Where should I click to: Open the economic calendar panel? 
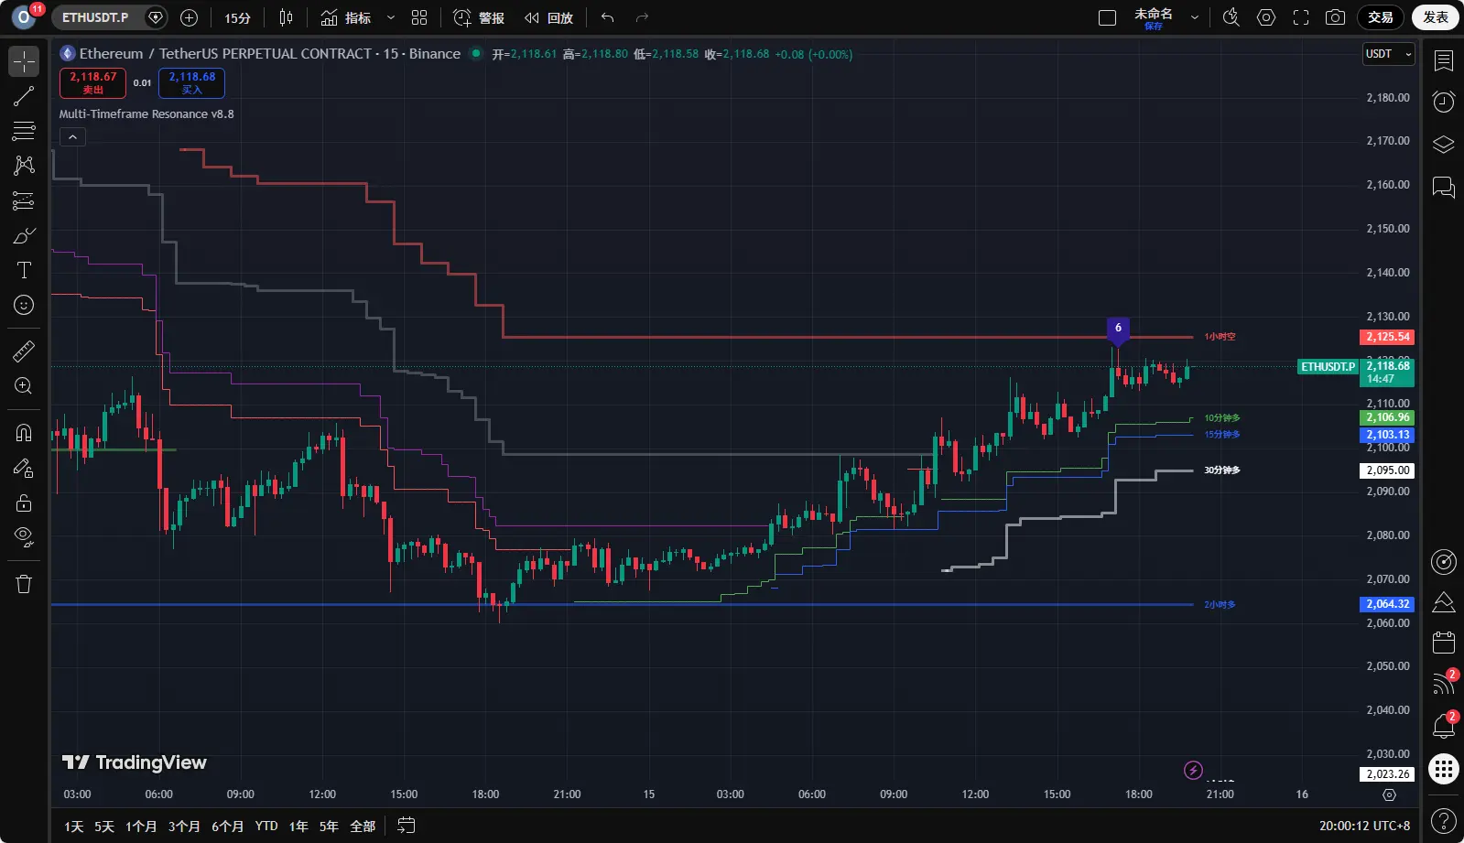[x=1444, y=643]
